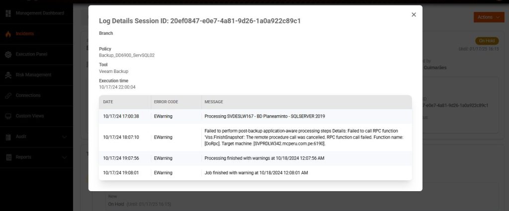509x211 pixels.
Task: Click the Reports document icon
Action: [x=8, y=157]
